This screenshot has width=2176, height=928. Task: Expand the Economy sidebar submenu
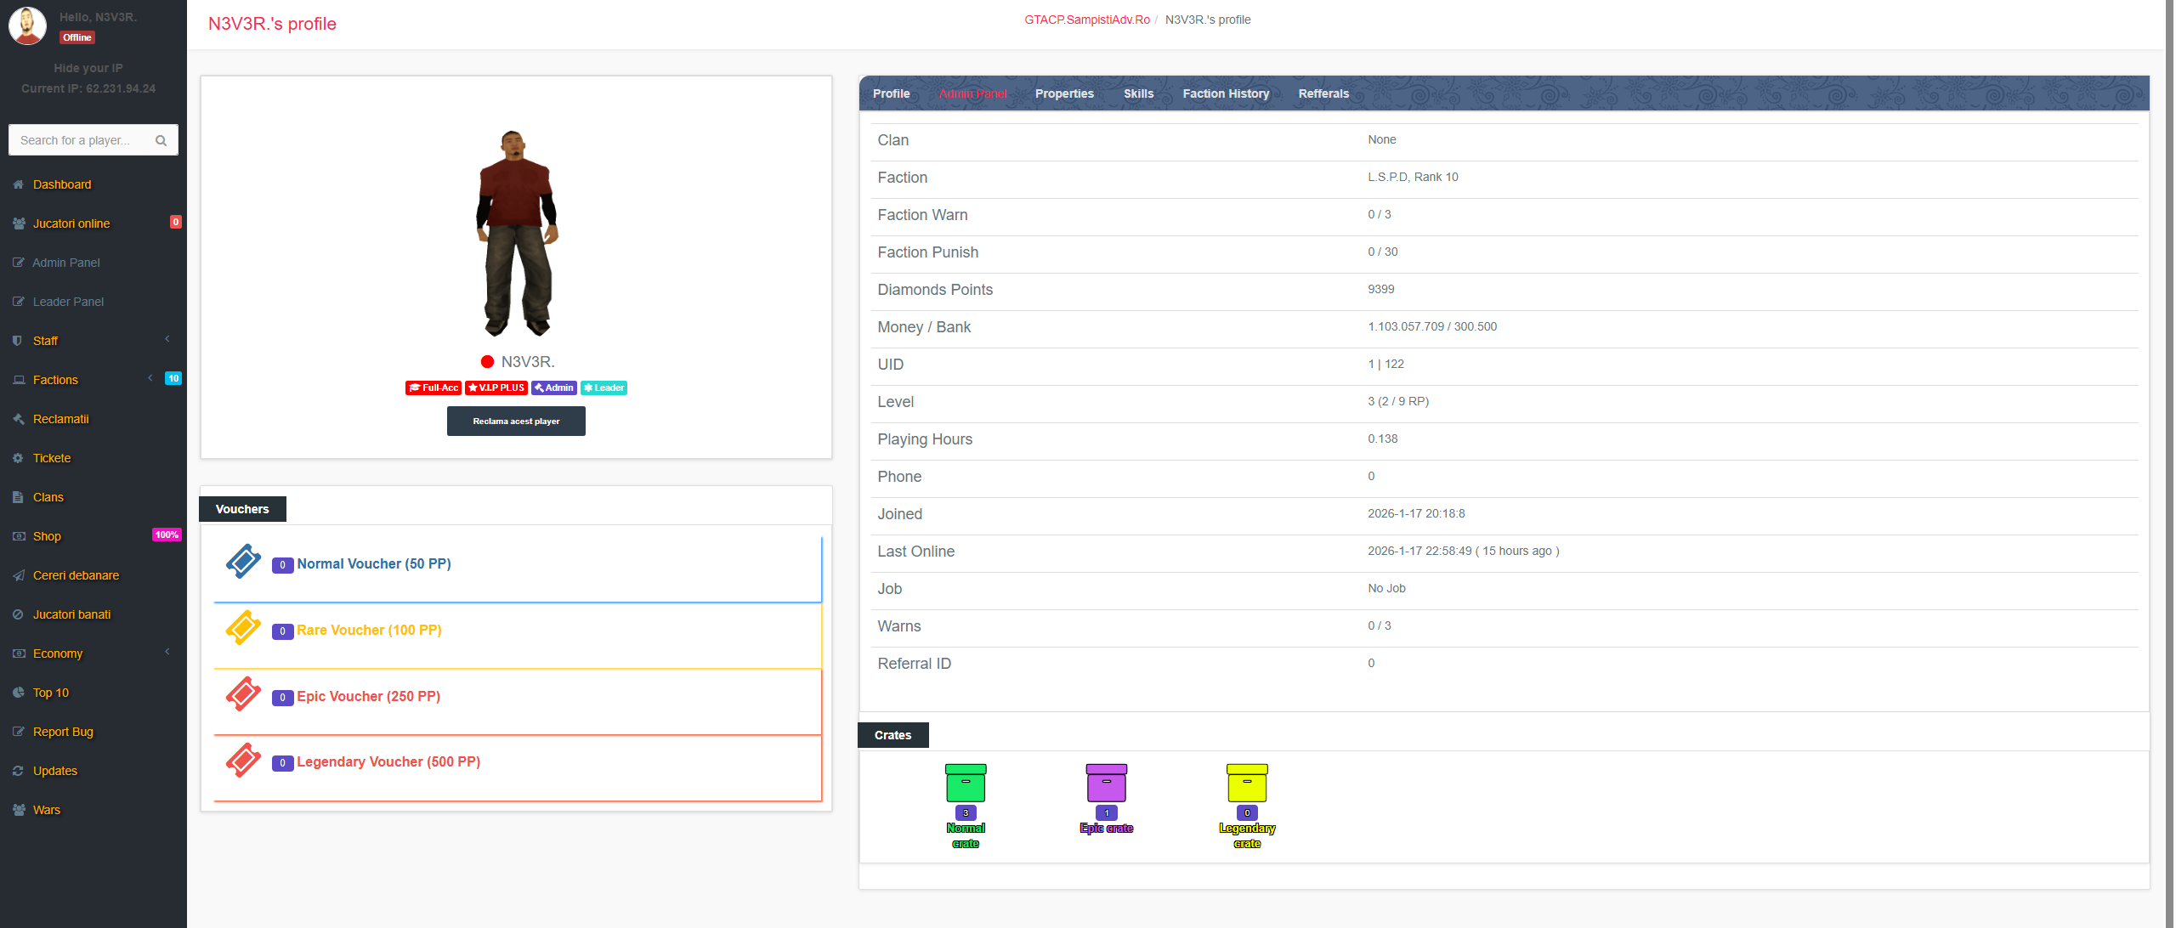coord(58,654)
